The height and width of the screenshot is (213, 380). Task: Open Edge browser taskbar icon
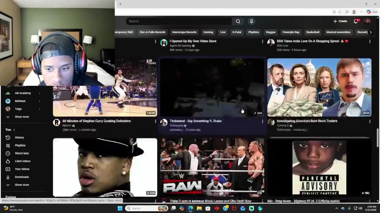click(x=190, y=208)
